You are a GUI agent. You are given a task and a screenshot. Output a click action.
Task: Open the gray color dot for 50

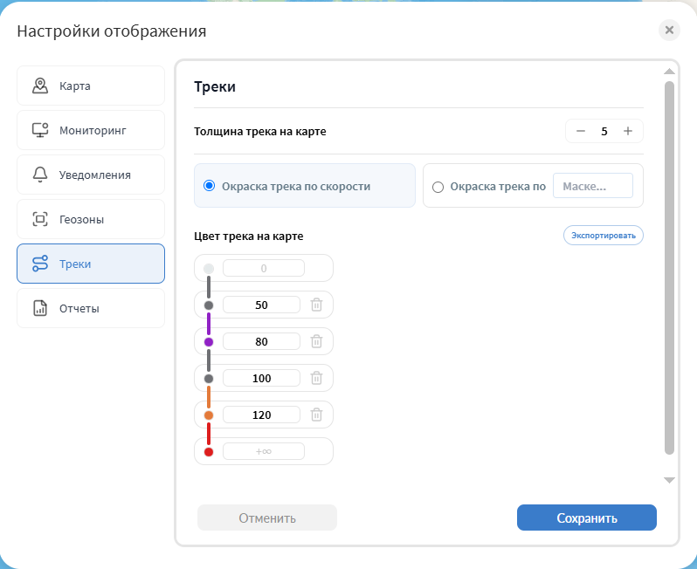pos(209,305)
